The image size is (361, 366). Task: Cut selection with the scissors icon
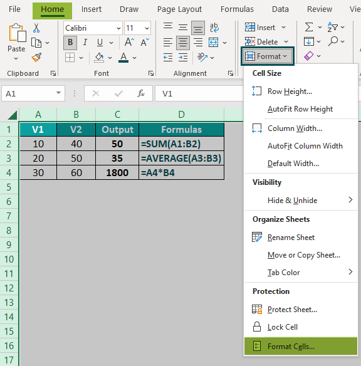click(x=36, y=28)
